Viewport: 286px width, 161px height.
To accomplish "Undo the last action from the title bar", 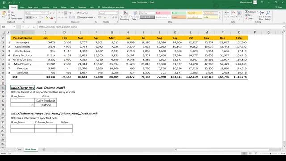I will point(8,3).
